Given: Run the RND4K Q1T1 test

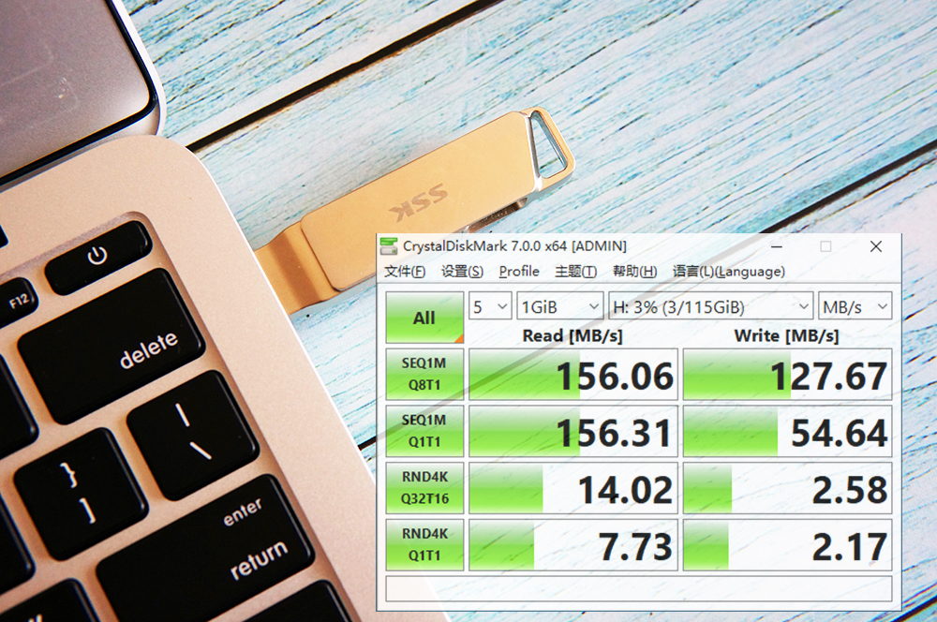Looking at the screenshot, I should (x=424, y=544).
